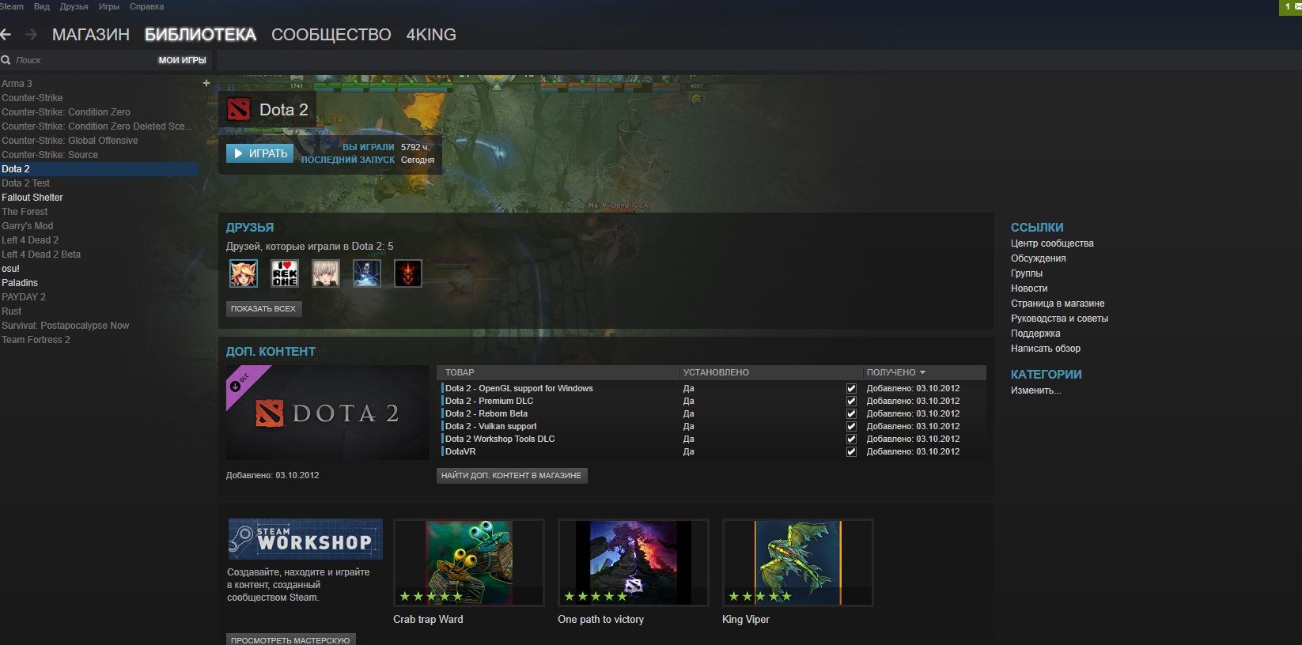This screenshot has height=645, width=1302.
Task: Switch to the СООБЩЕСТВО tab
Action: 331,35
